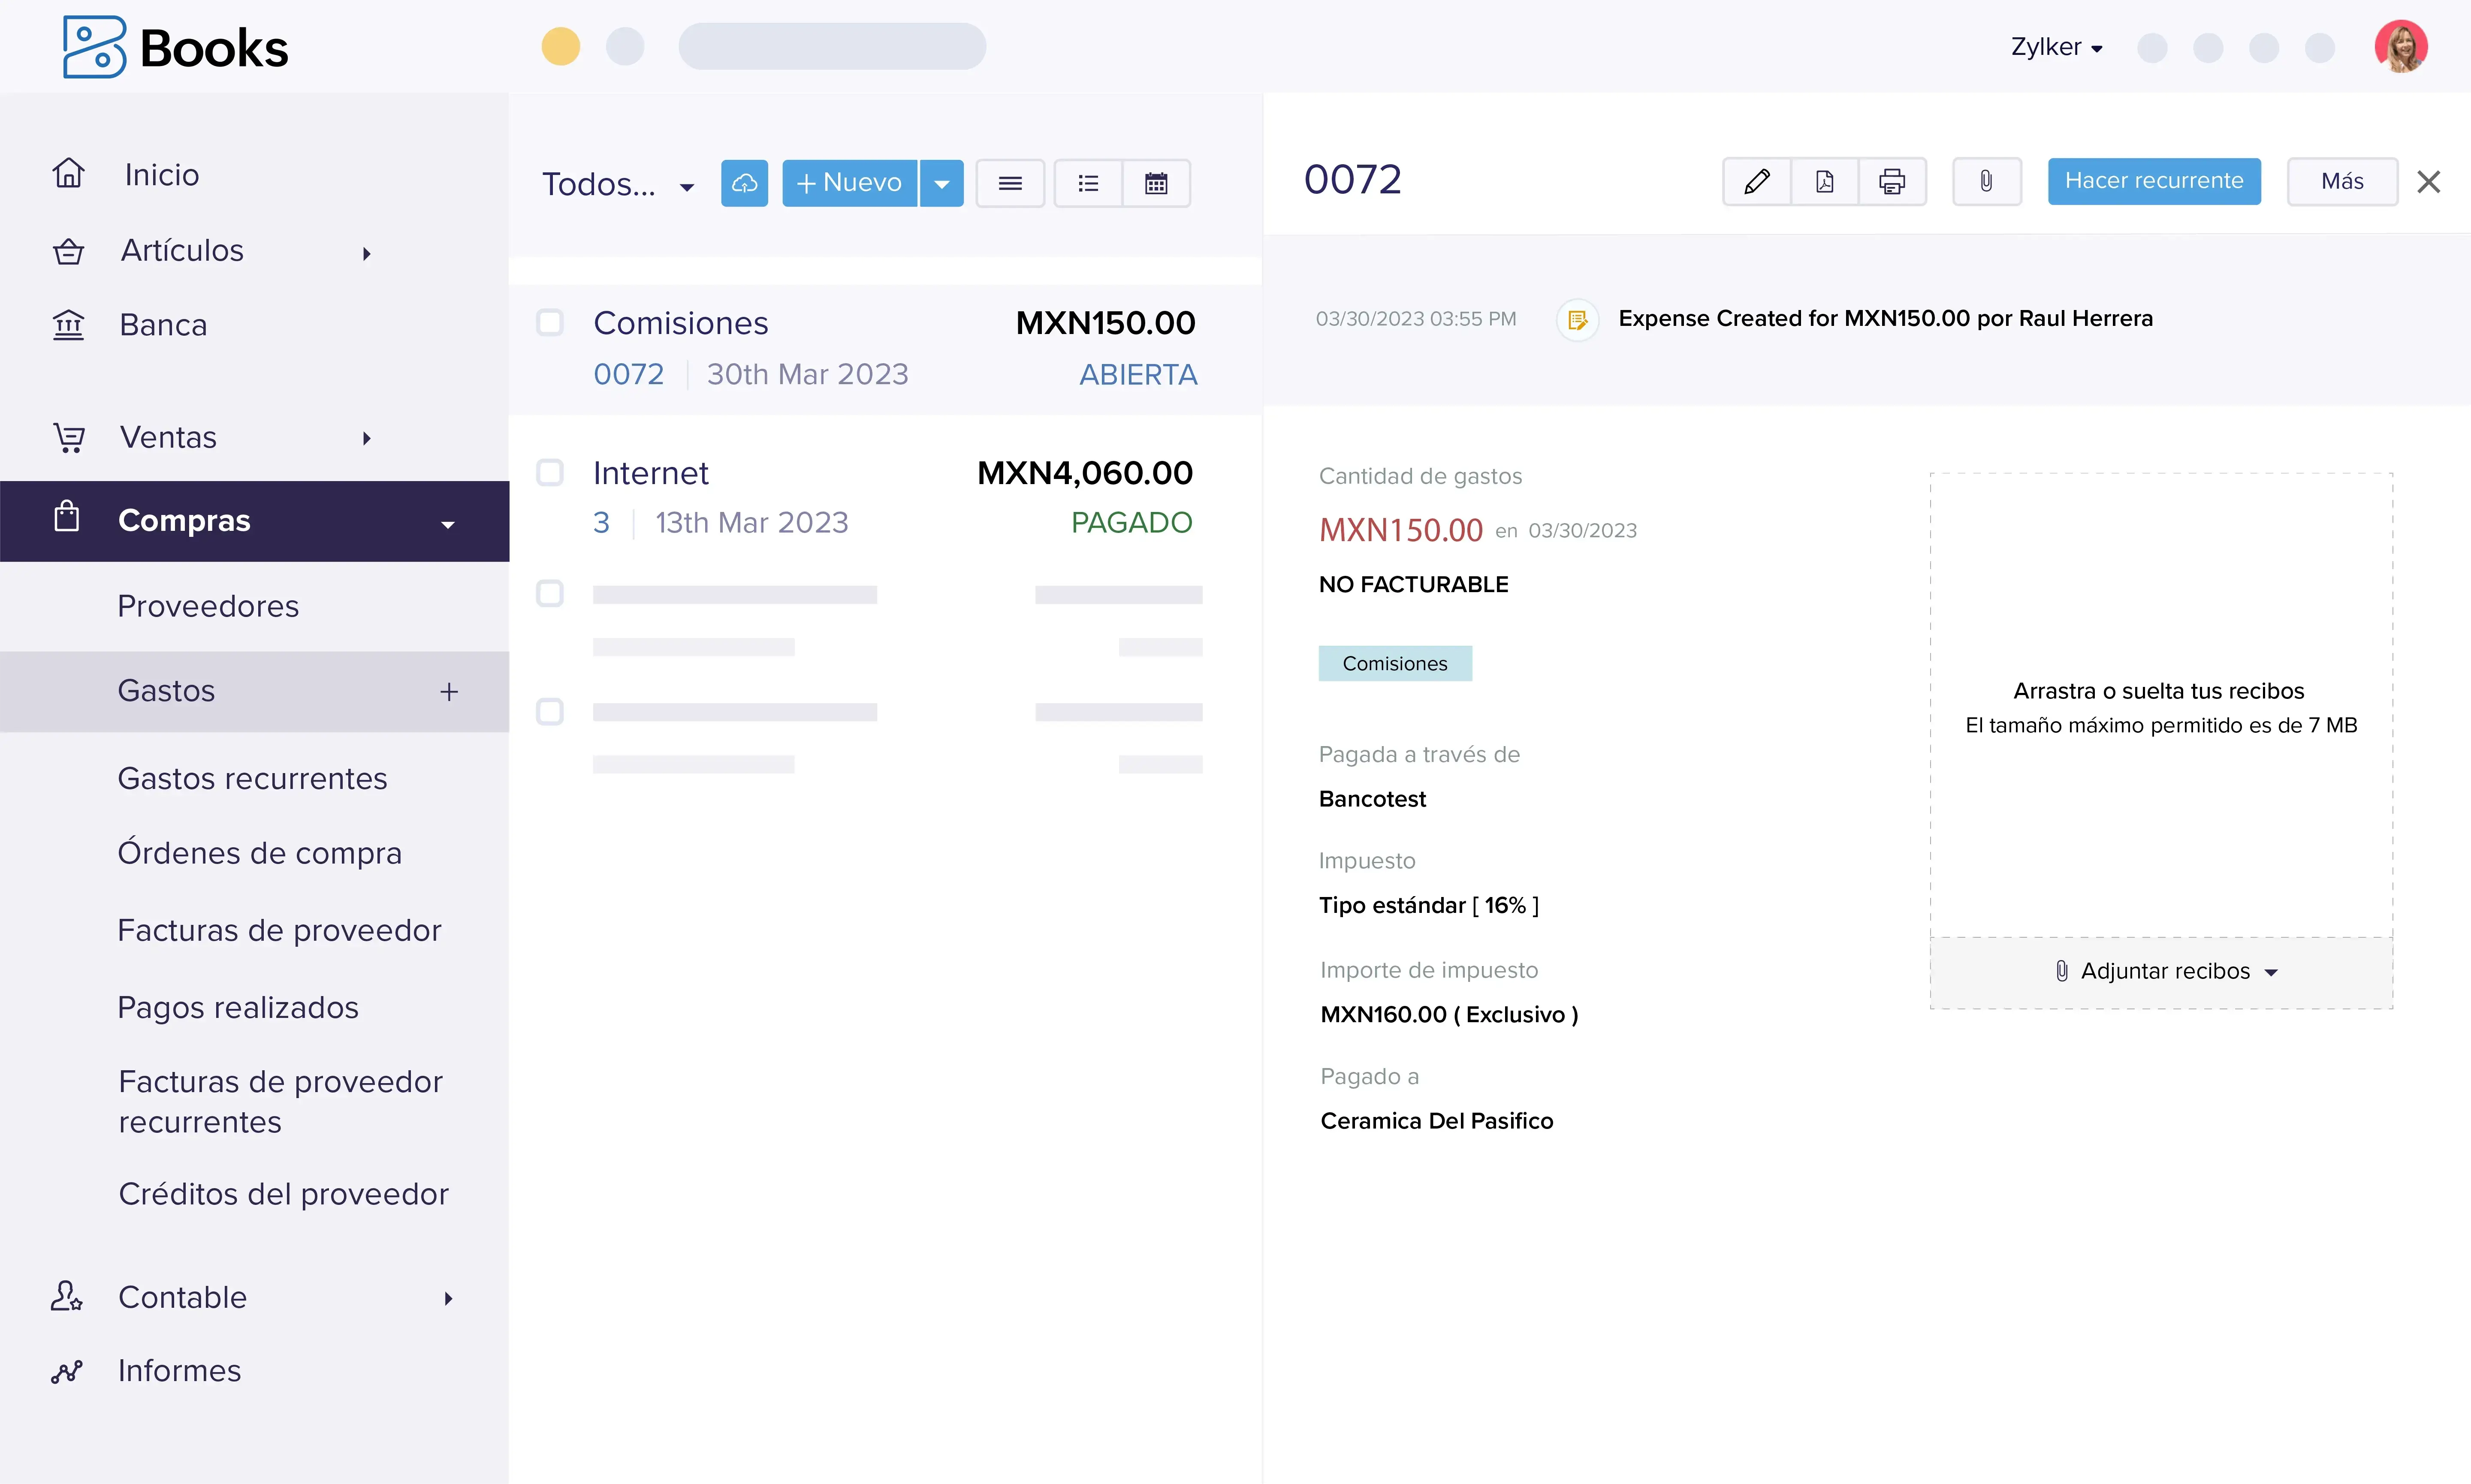Click the PDF document icon
The width and height of the screenshot is (2471, 1484).
pos(1824,182)
